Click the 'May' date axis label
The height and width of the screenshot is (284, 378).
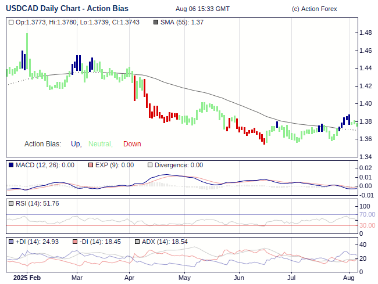[x=184, y=278]
